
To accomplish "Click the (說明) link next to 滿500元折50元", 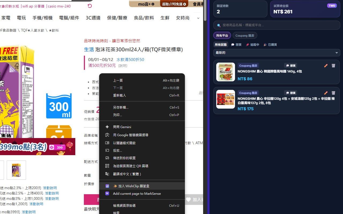I will pyautogui.click(x=123, y=66).
